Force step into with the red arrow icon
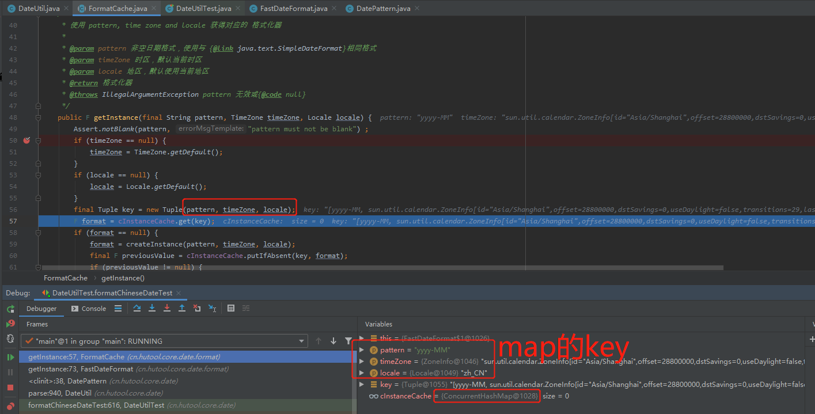Viewport: 815px width, 414px height. tap(168, 309)
